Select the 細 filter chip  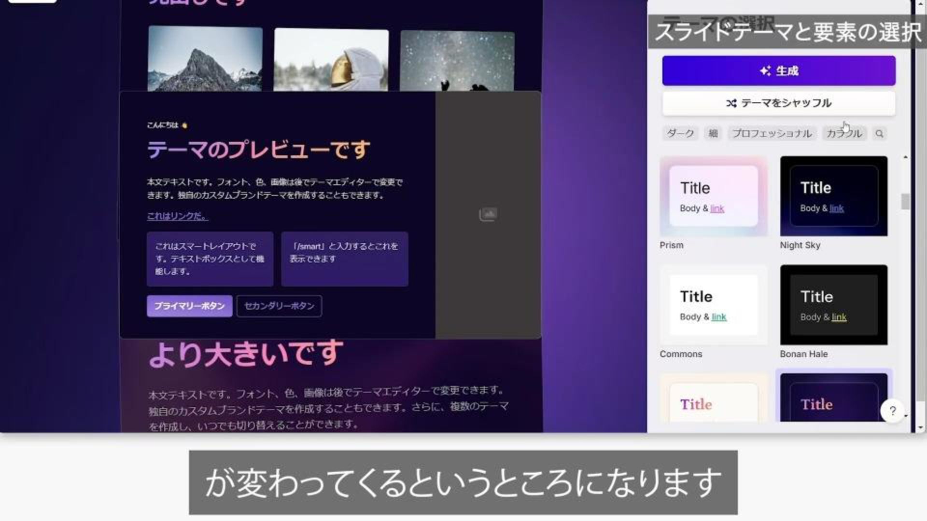click(713, 134)
